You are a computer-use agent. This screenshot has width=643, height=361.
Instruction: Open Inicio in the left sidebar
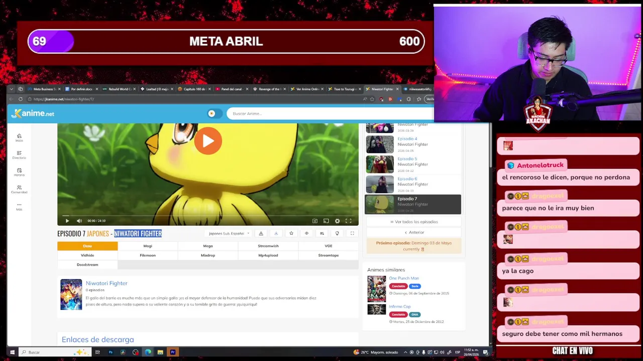[19, 138]
